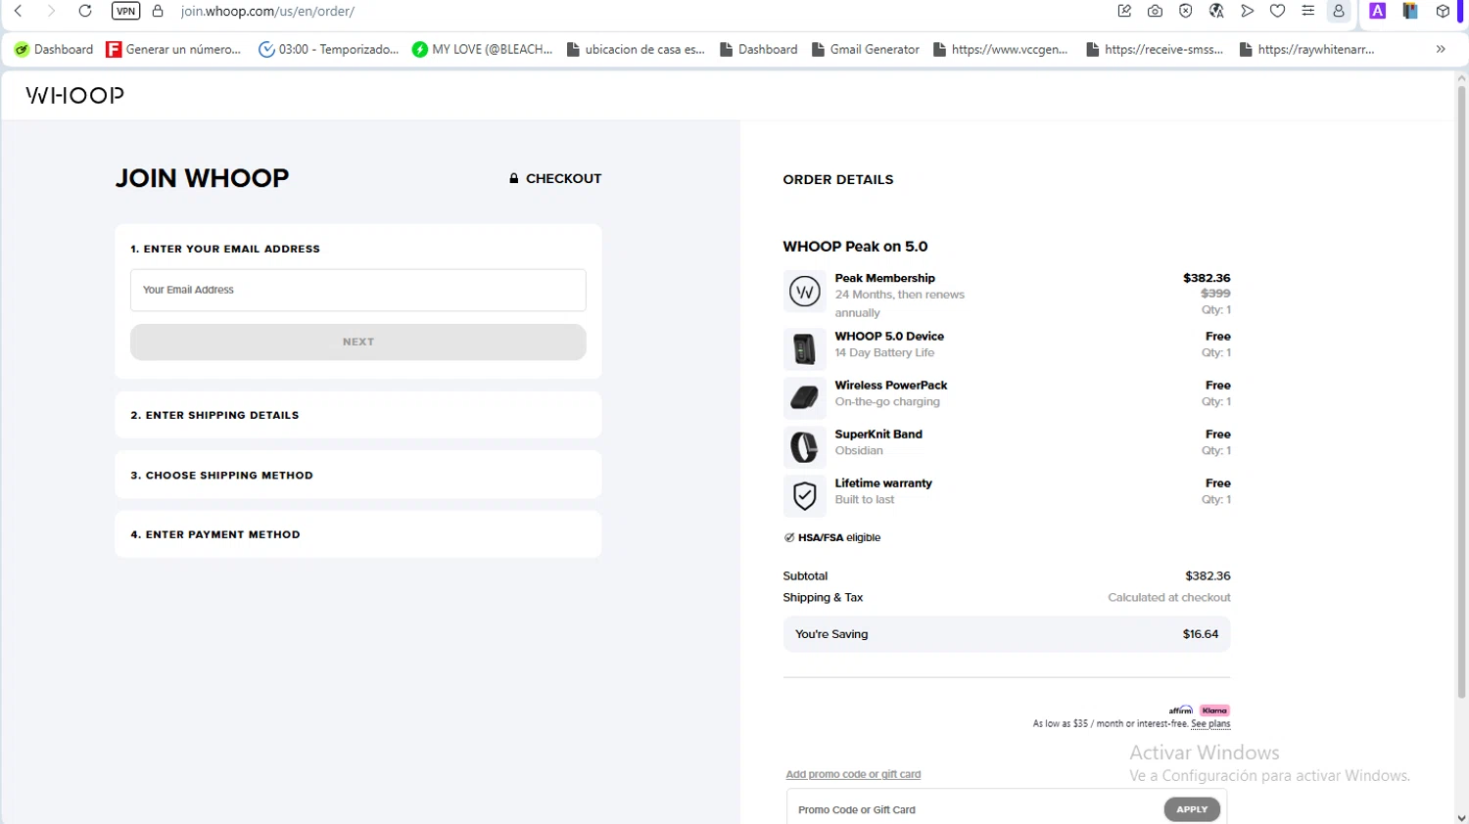Expand step 4 Enter Payment Method
Image resolution: width=1469 pixels, height=824 pixels.
(358, 534)
